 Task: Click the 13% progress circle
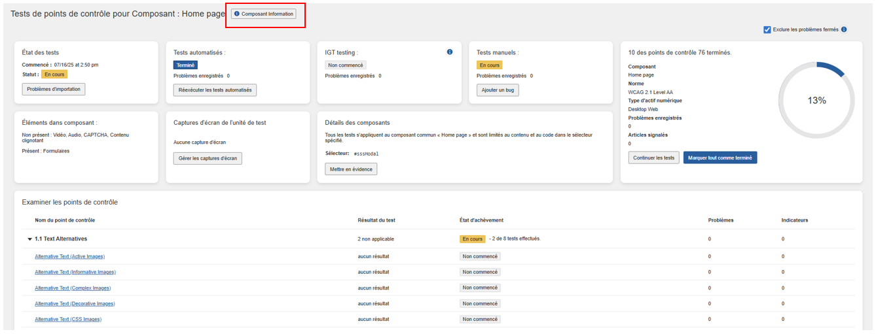click(816, 101)
